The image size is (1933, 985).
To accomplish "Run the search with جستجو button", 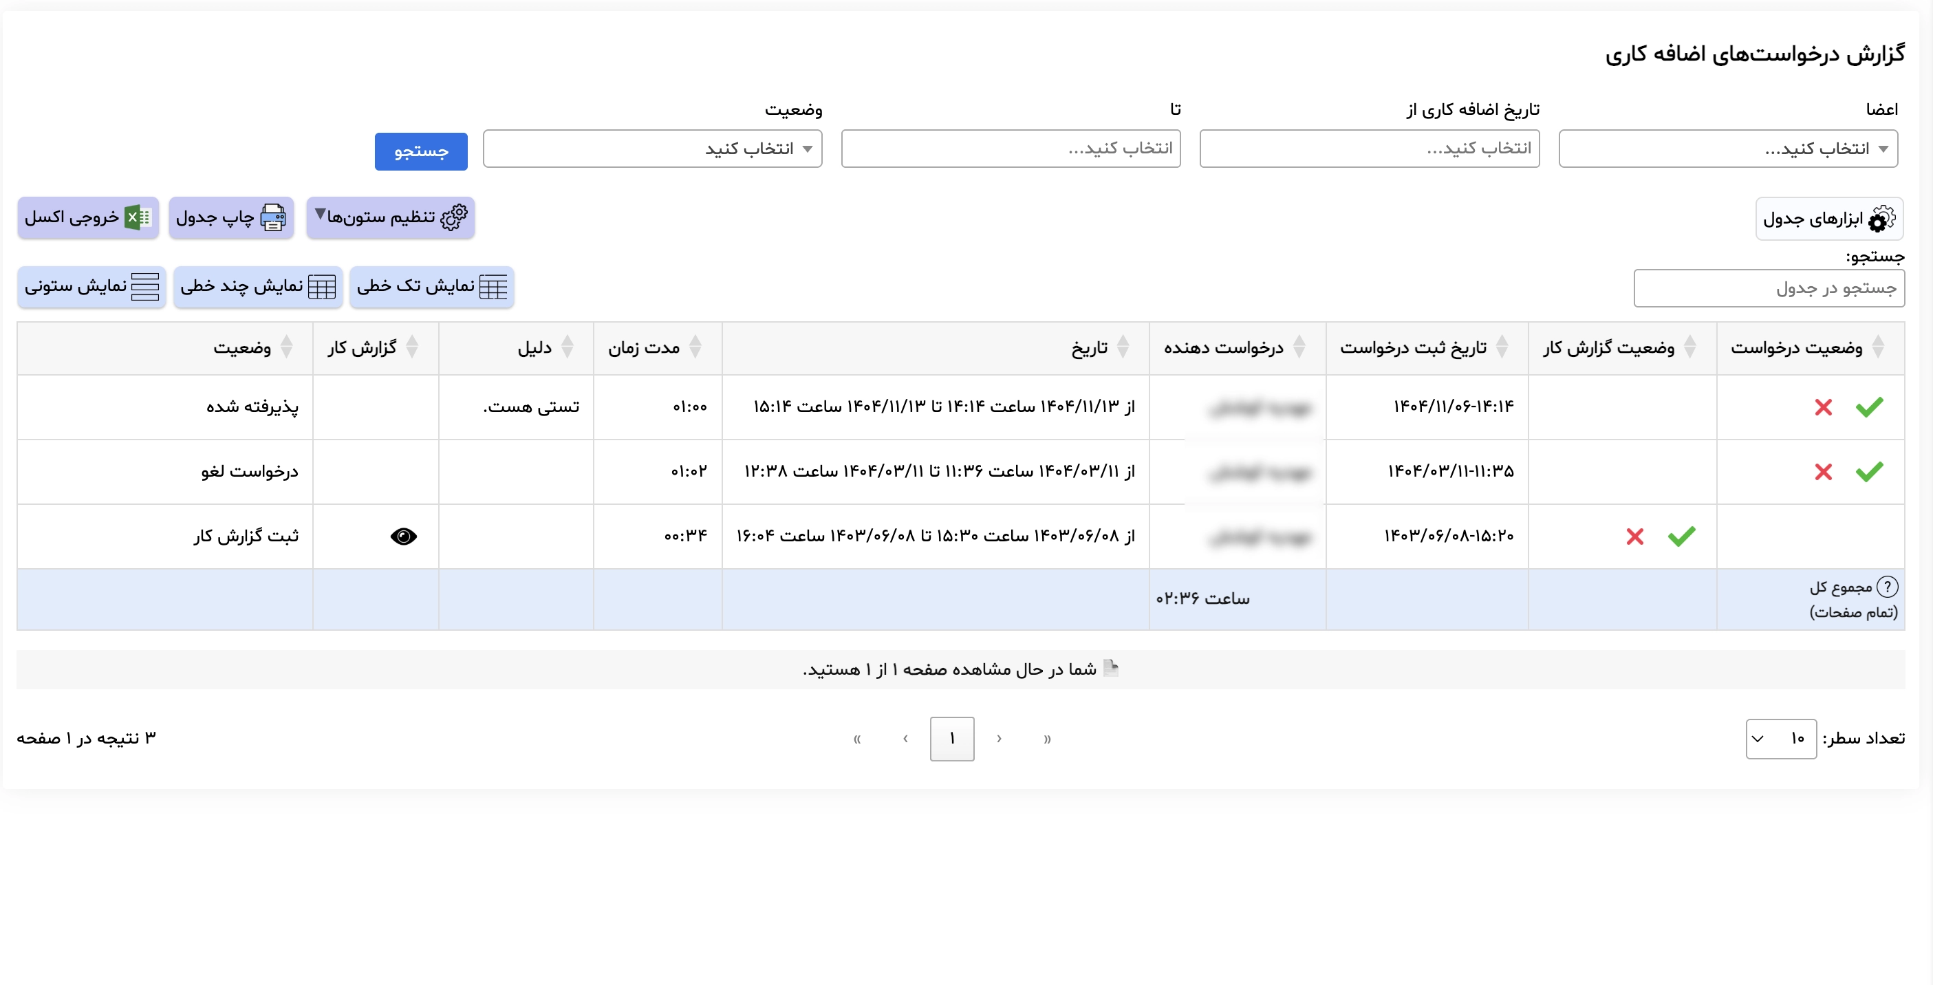I will (420, 151).
